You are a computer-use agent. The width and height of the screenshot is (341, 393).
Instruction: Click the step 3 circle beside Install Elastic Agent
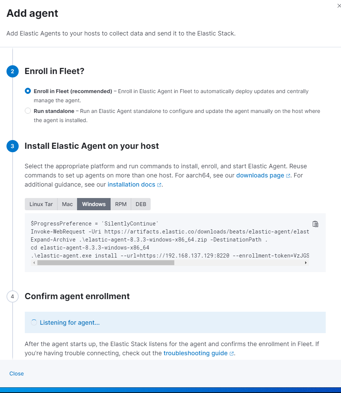(x=13, y=146)
